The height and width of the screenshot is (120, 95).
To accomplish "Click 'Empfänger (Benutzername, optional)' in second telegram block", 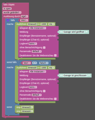I will [38, 79].
